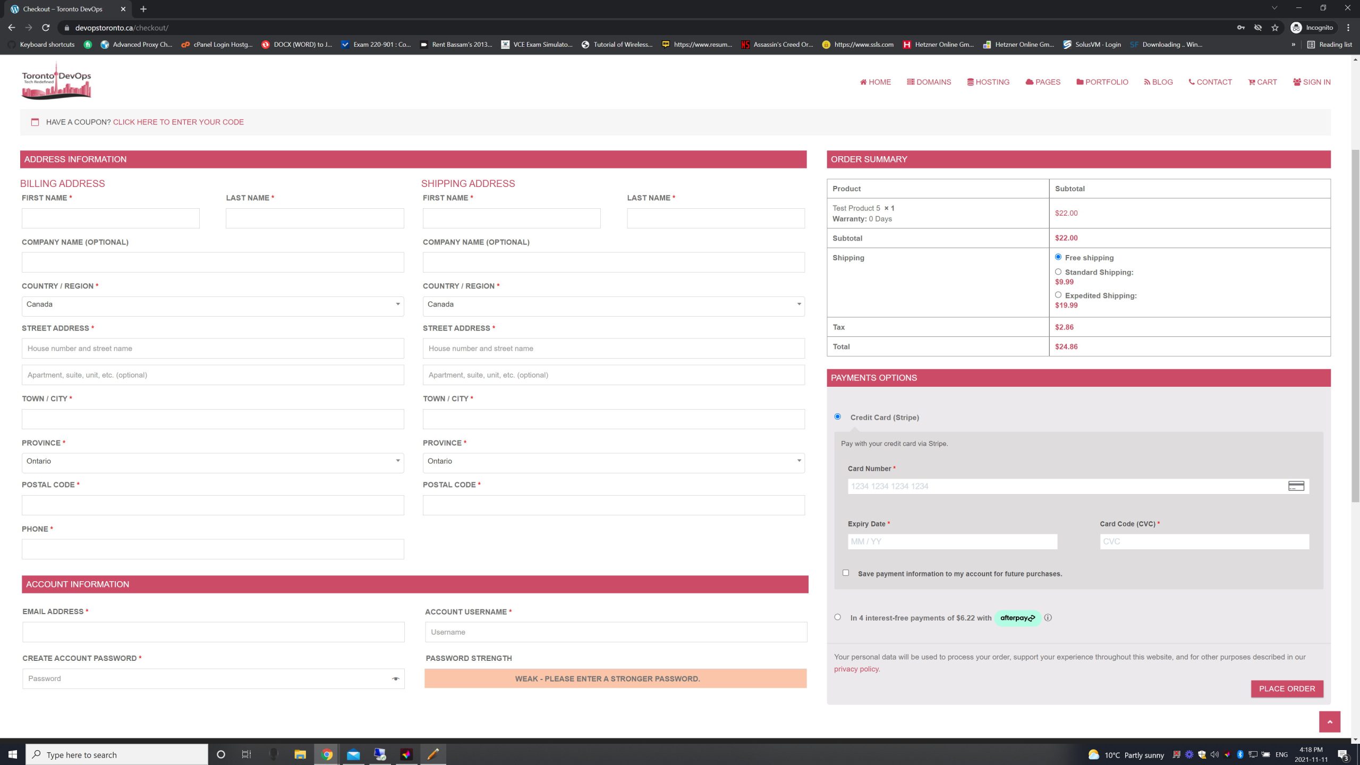
Task: Click the credit card icon in card field
Action: tap(1296, 486)
